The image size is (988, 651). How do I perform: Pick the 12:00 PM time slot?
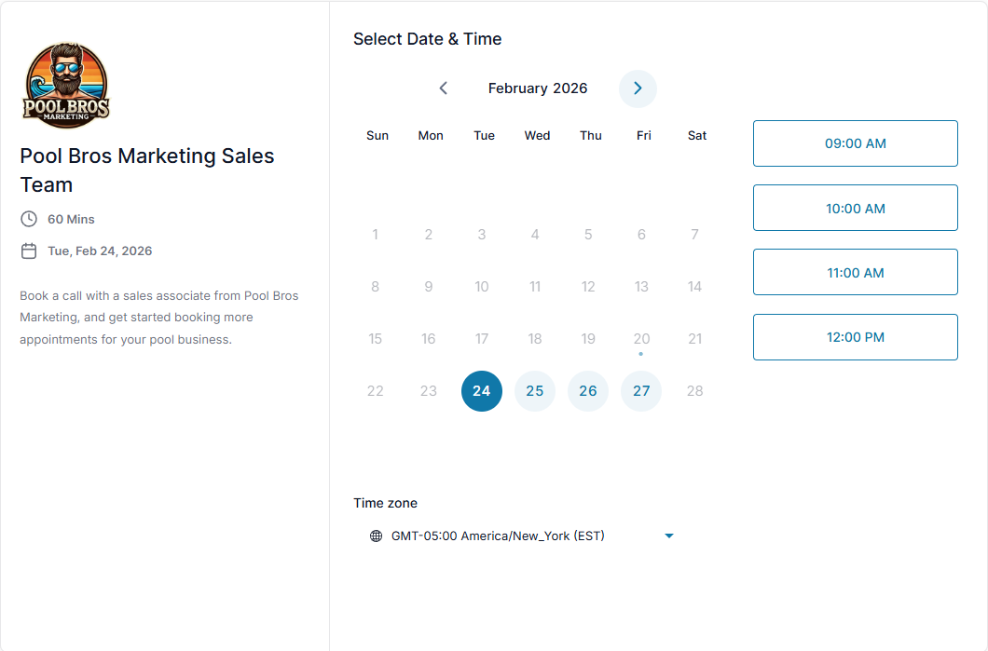(855, 337)
